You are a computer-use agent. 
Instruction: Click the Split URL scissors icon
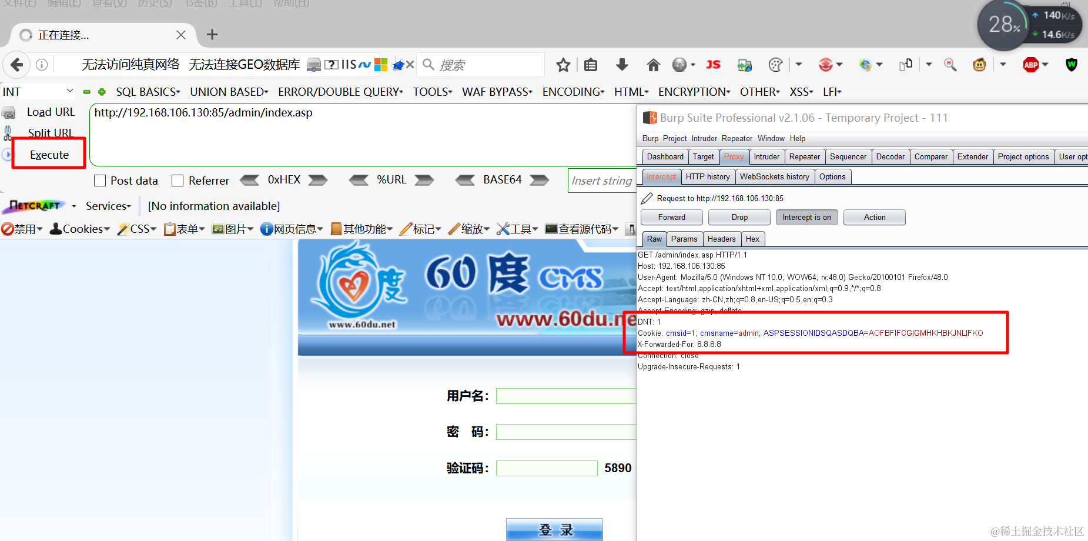8,133
